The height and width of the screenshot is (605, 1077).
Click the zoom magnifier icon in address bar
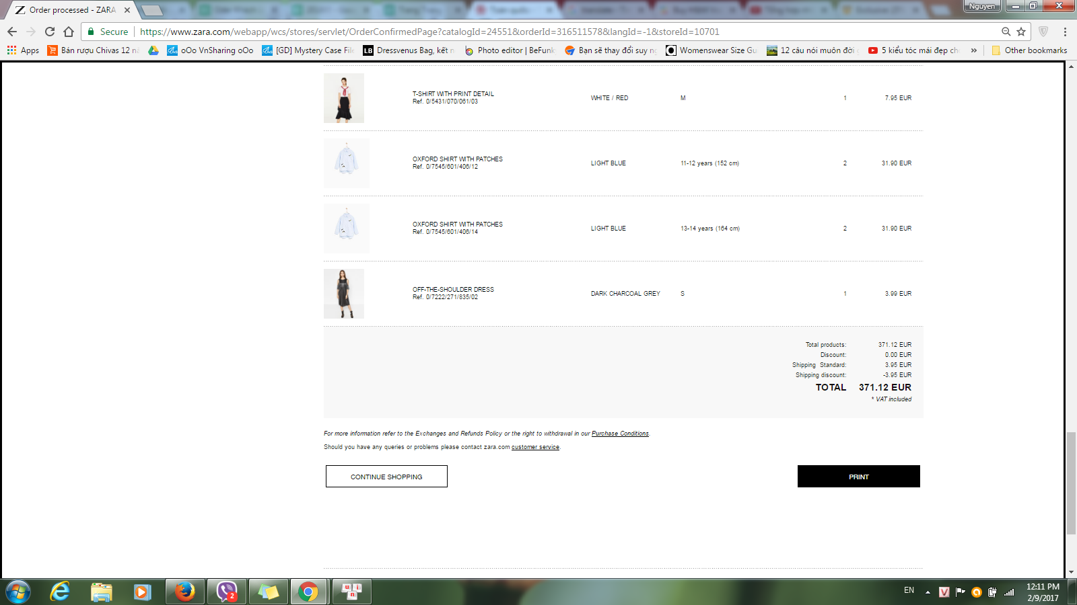1006,32
